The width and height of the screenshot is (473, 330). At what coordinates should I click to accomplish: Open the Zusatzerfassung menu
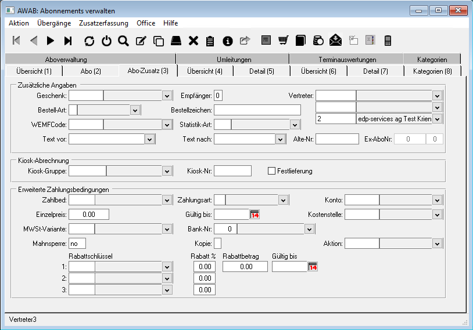click(103, 23)
